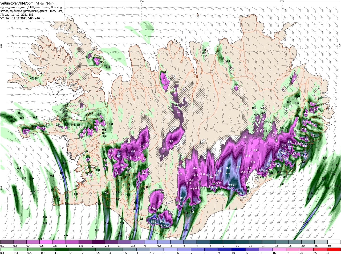Click the 4.4 precipitation value
341x255 pixels.
[x=67, y=198]
